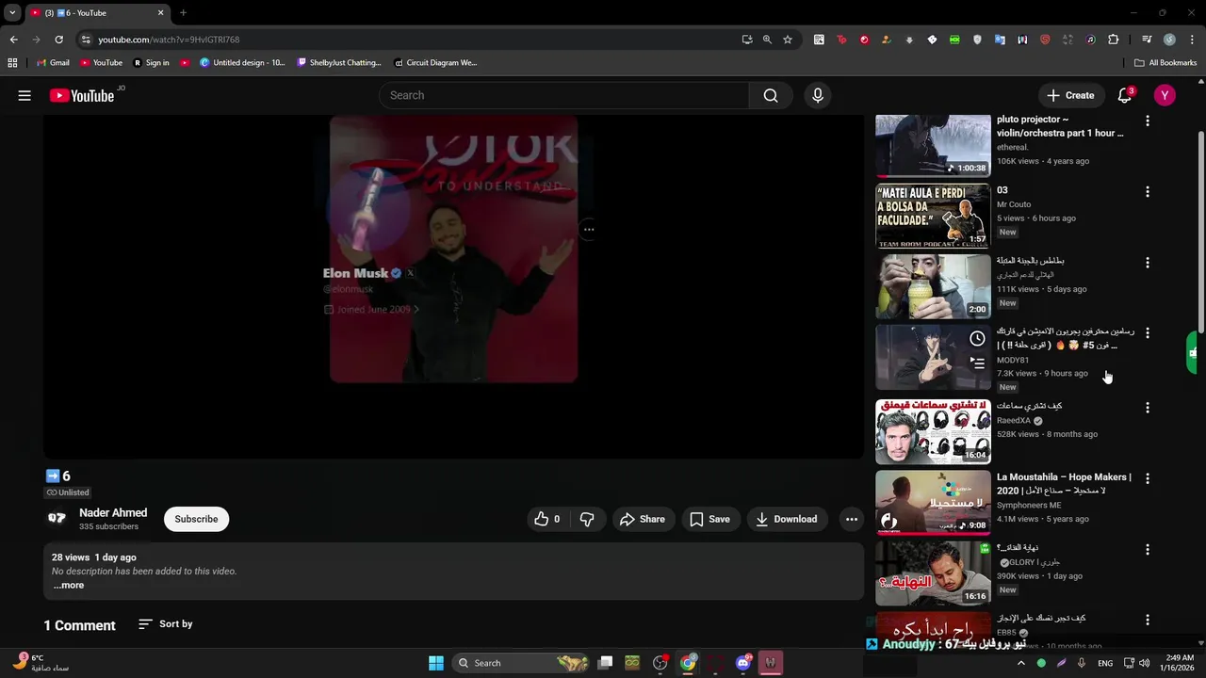
Task: Open La Moustahila video thumbnail
Action: (x=933, y=503)
